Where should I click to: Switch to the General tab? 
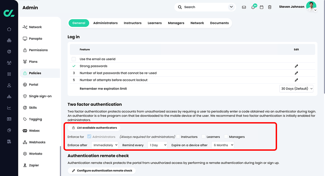(x=79, y=23)
